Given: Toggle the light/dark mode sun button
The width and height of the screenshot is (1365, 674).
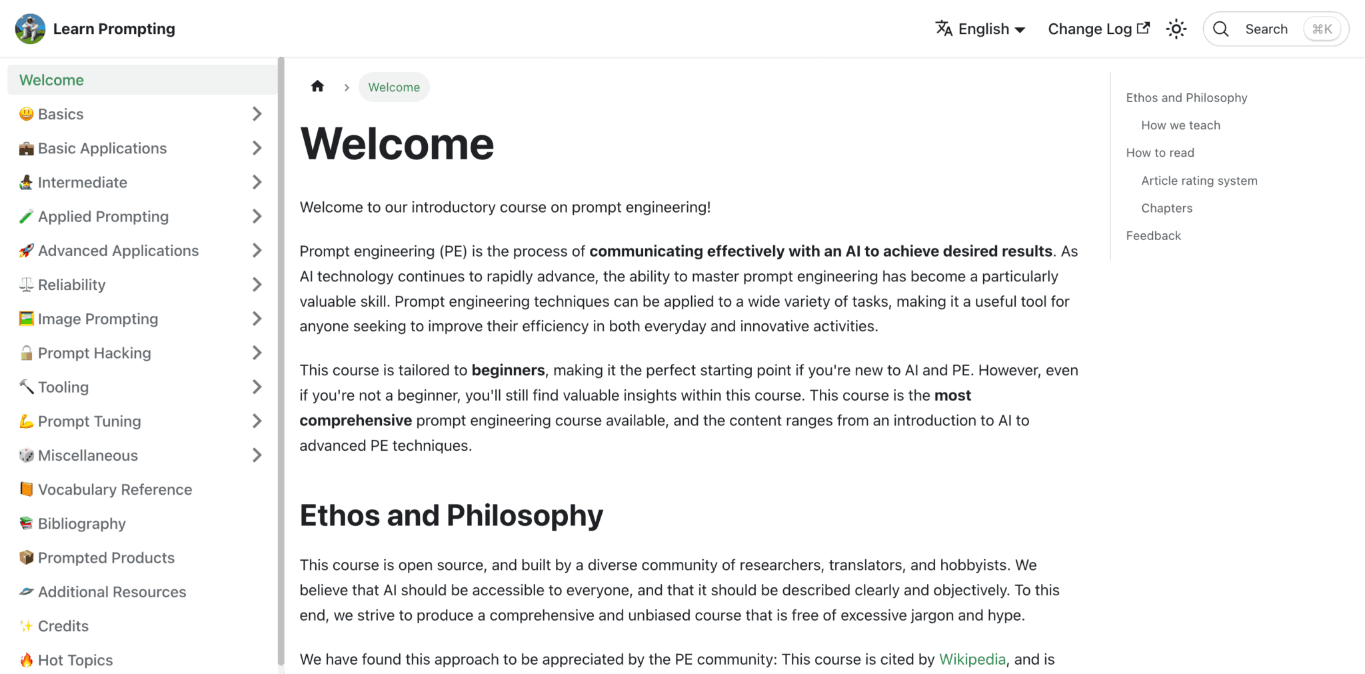Looking at the screenshot, I should click(1176, 29).
